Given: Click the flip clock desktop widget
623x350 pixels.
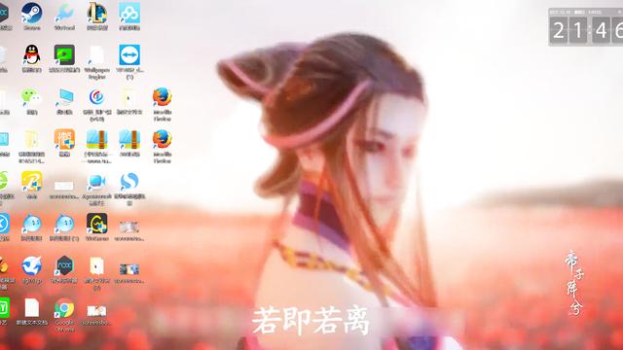Looking at the screenshot, I should pyautogui.click(x=586, y=27).
